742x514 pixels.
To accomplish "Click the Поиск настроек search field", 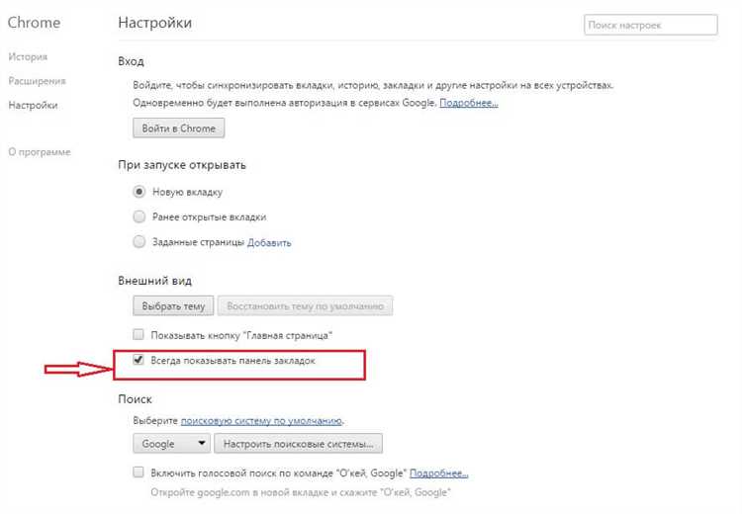I will point(651,25).
